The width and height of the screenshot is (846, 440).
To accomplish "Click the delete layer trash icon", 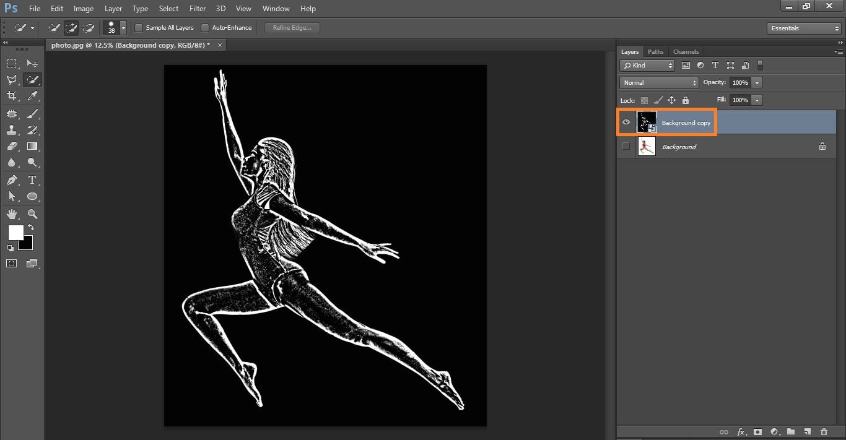I will click(x=824, y=431).
